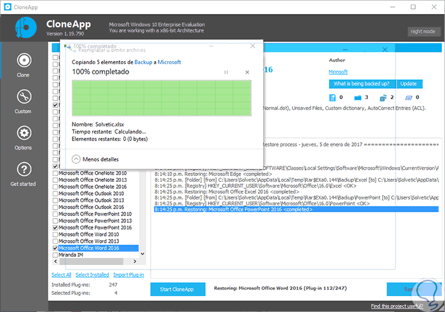Select Microsoft Office PowerPoint 2010 row
Screen dimensions: 445x312
click(x=95, y=214)
